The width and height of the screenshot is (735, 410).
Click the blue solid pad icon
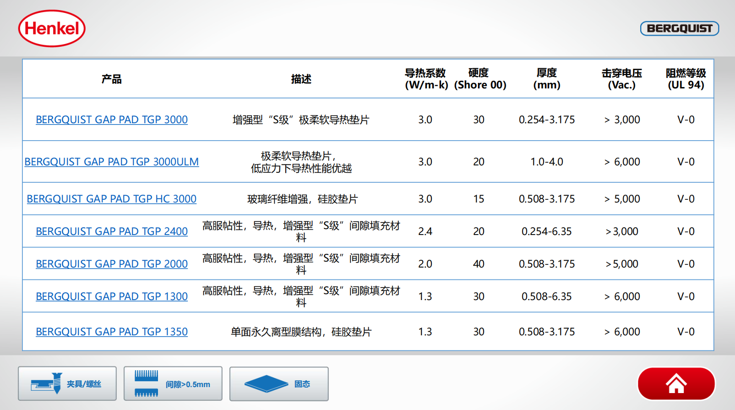click(x=266, y=383)
